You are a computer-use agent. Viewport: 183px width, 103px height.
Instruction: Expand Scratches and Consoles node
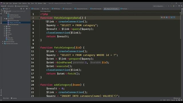pyautogui.click(x=3, y=43)
